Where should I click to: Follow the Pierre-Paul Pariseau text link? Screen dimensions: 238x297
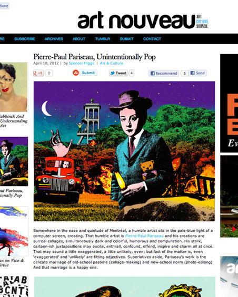pos(144,236)
